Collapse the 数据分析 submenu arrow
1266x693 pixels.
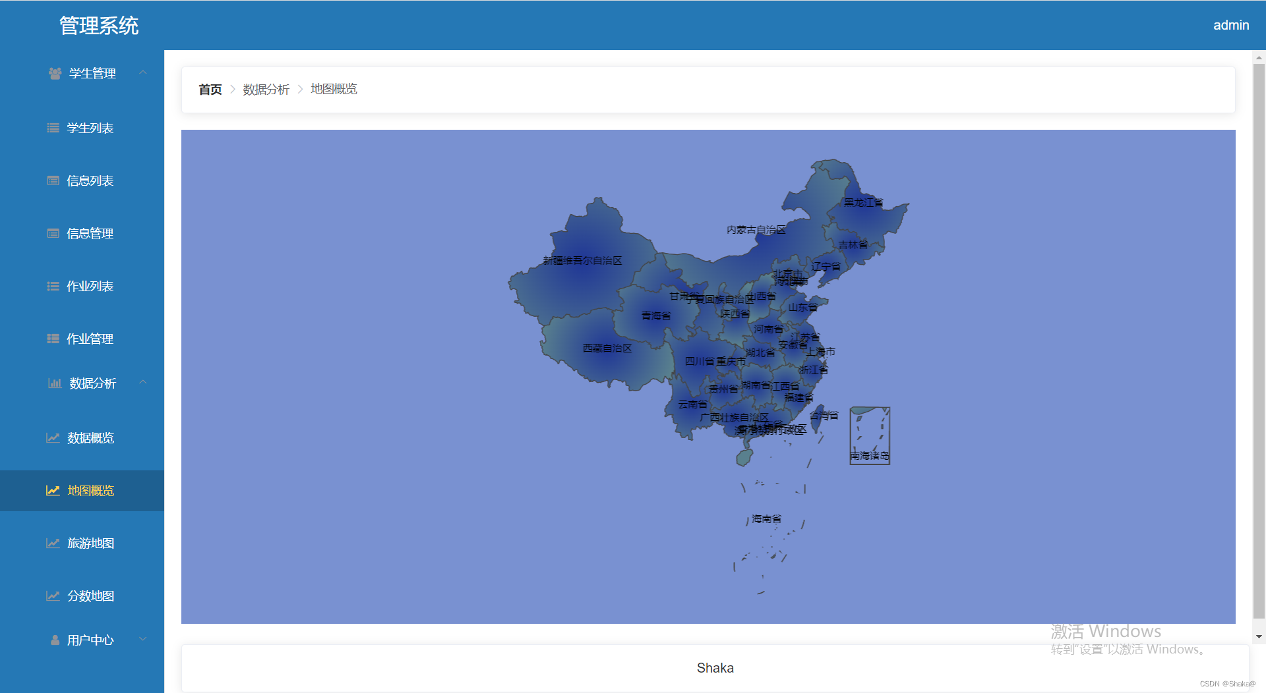click(143, 382)
